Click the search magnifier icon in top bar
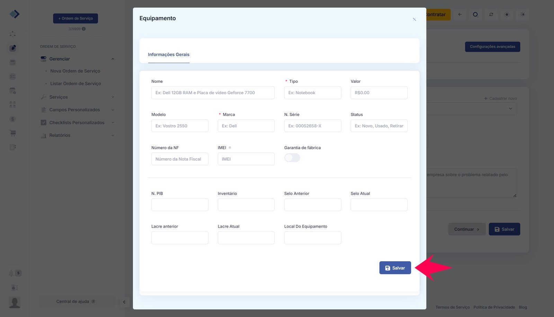This screenshot has width=554, height=317. pos(475,15)
